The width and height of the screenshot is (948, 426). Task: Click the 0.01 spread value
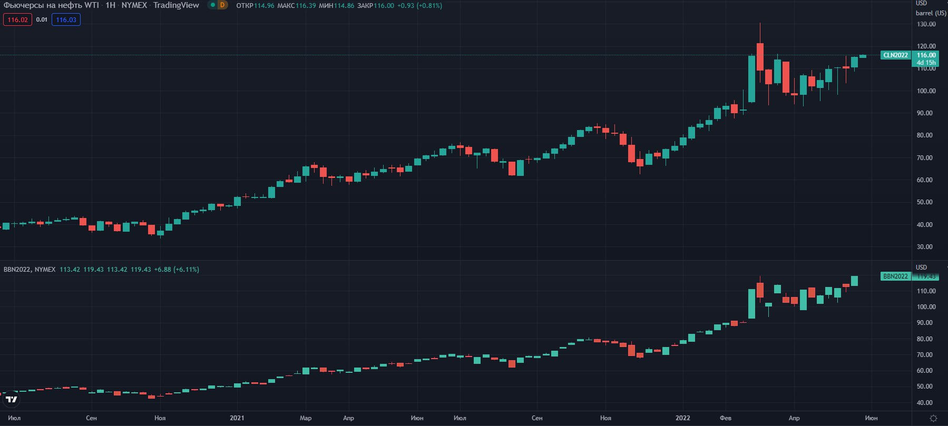[42, 20]
